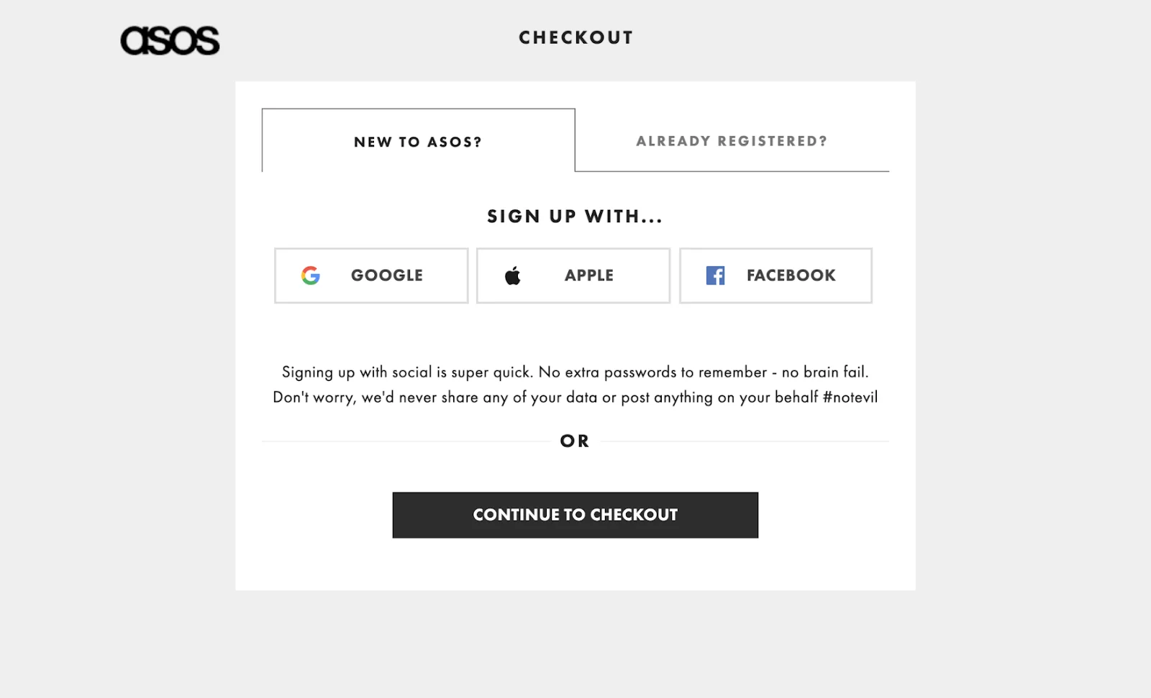The width and height of the screenshot is (1151, 698).
Task: Select the multicolored Google icon
Action: 311,275
